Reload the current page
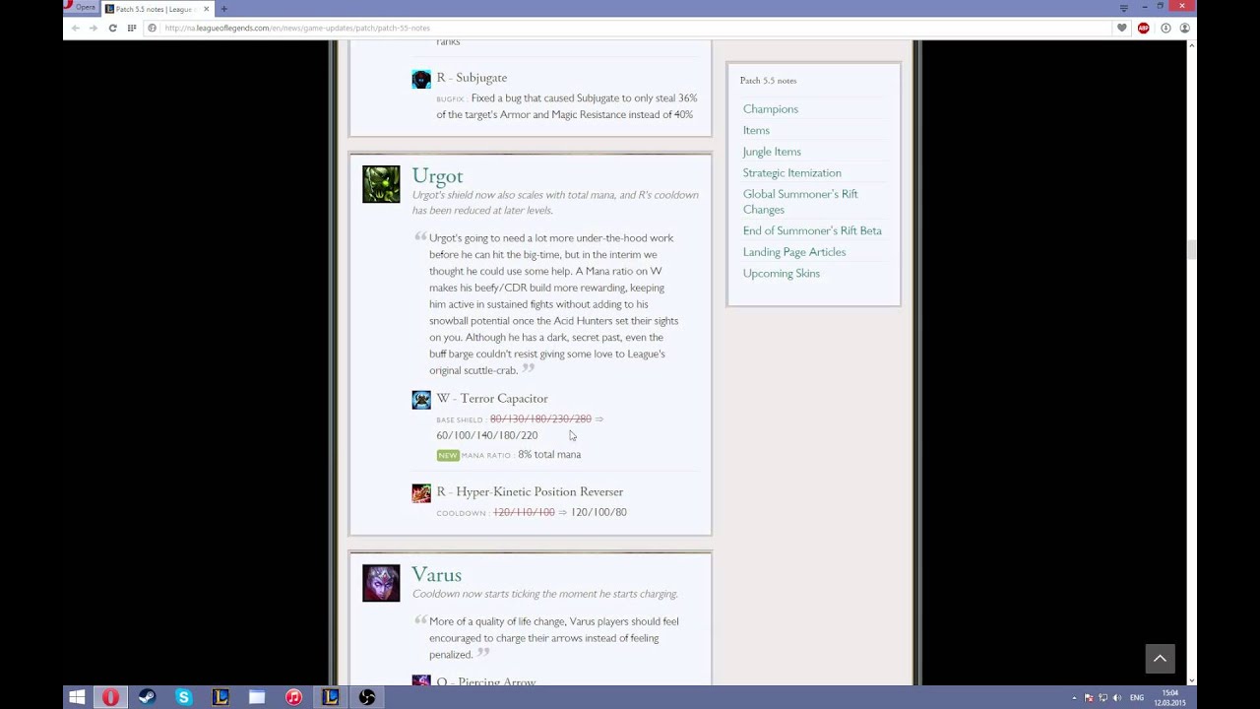 coord(112,28)
